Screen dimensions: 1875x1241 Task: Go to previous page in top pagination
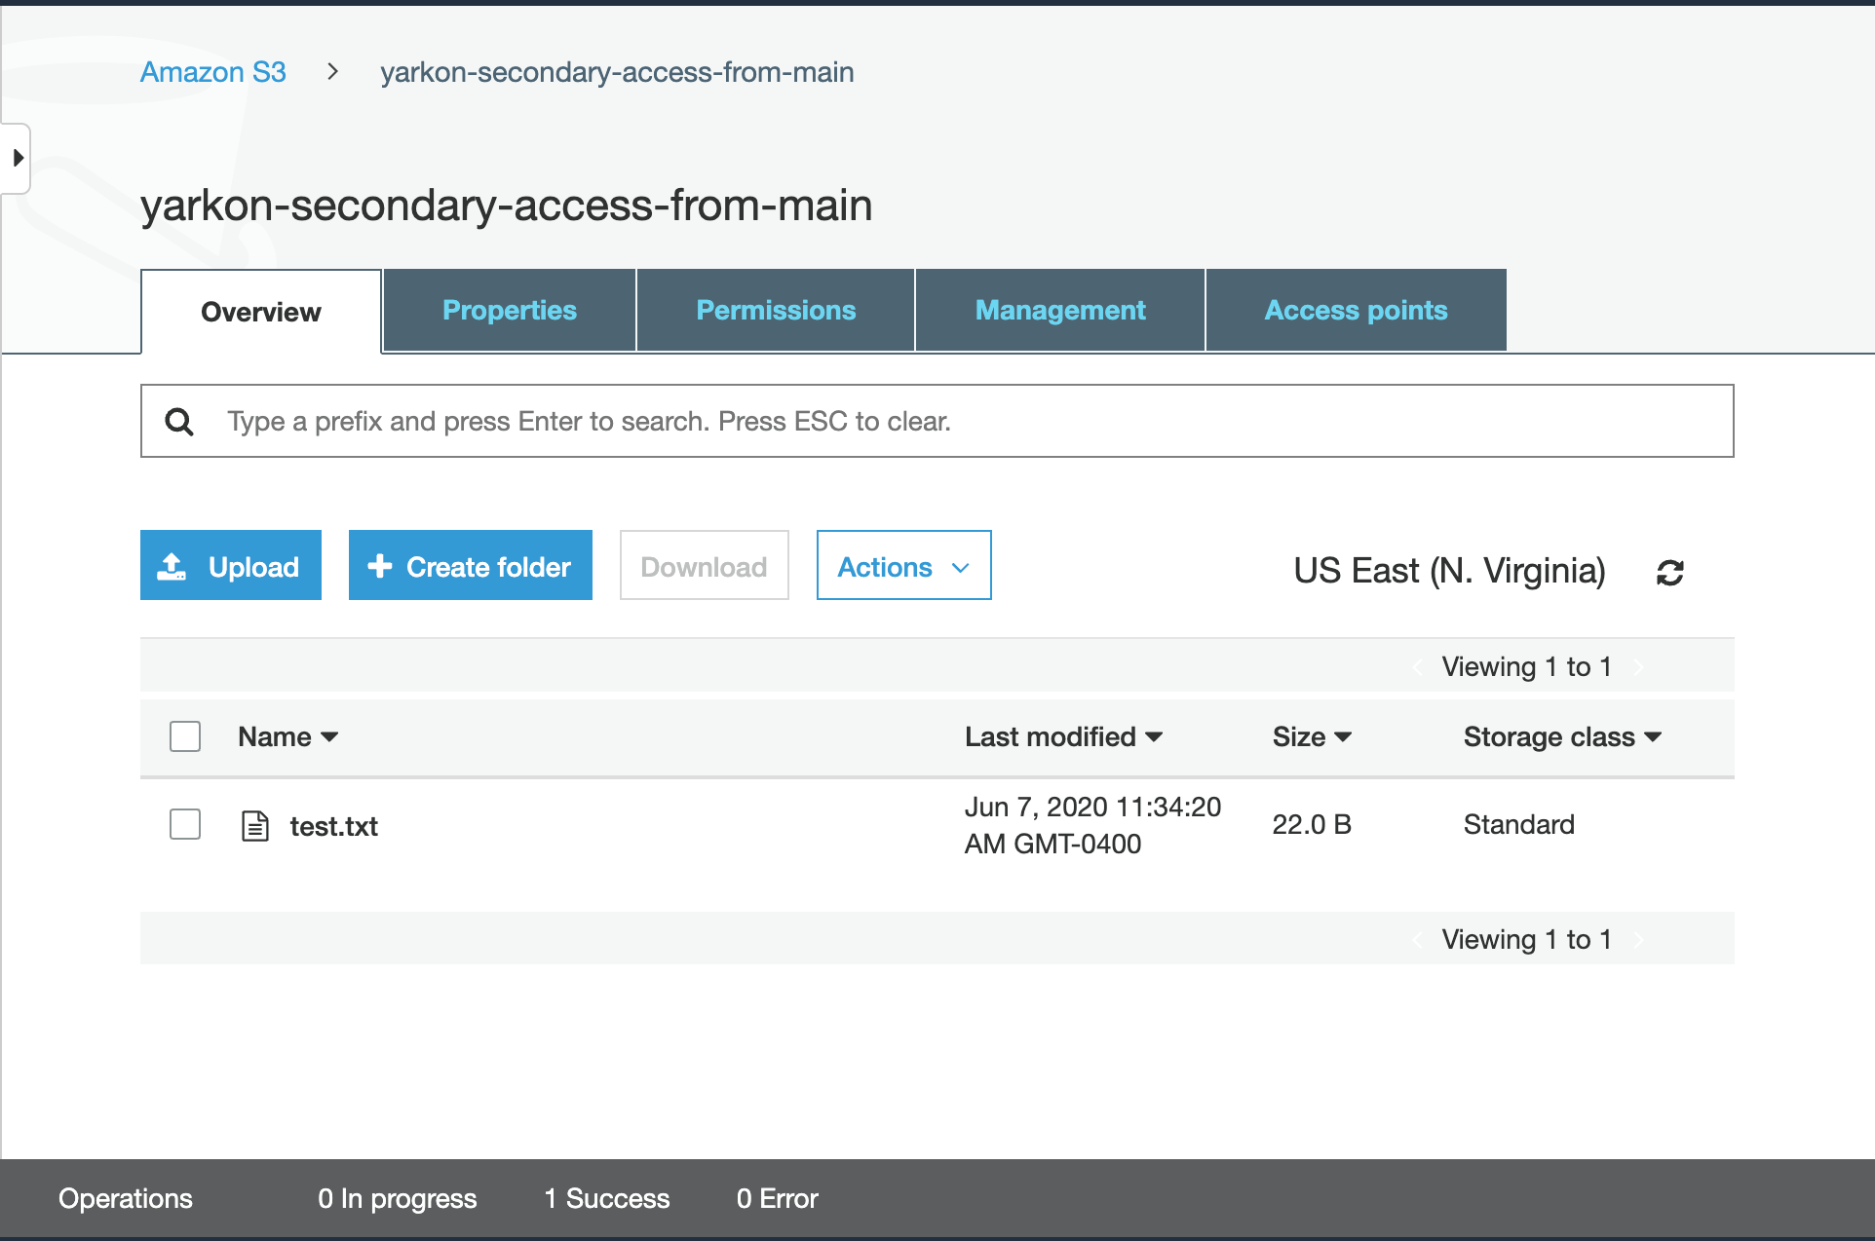(x=1418, y=667)
